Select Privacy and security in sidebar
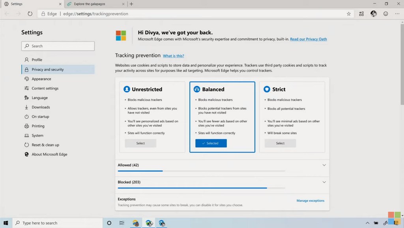 (58, 70)
